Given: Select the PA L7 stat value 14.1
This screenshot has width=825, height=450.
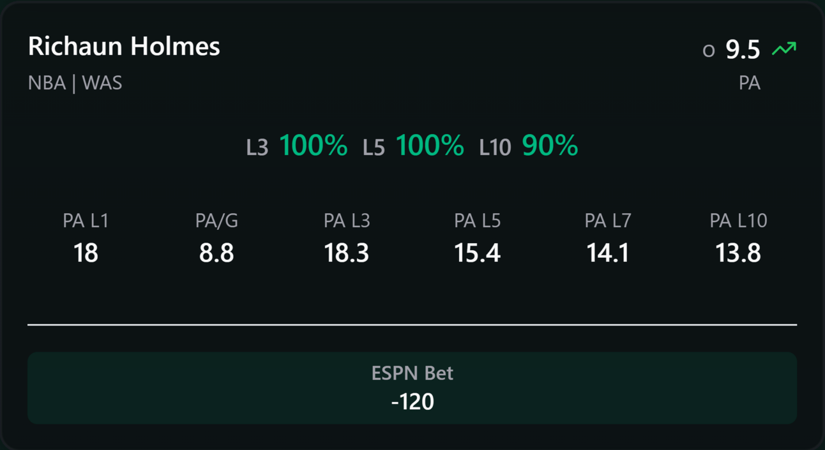Looking at the screenshot, I should pos(608,253).
